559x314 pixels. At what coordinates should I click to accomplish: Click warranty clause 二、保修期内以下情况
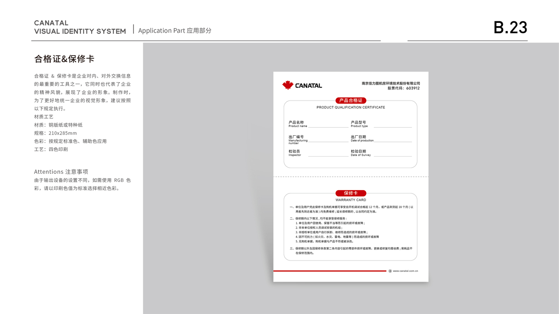coord(318,218)
